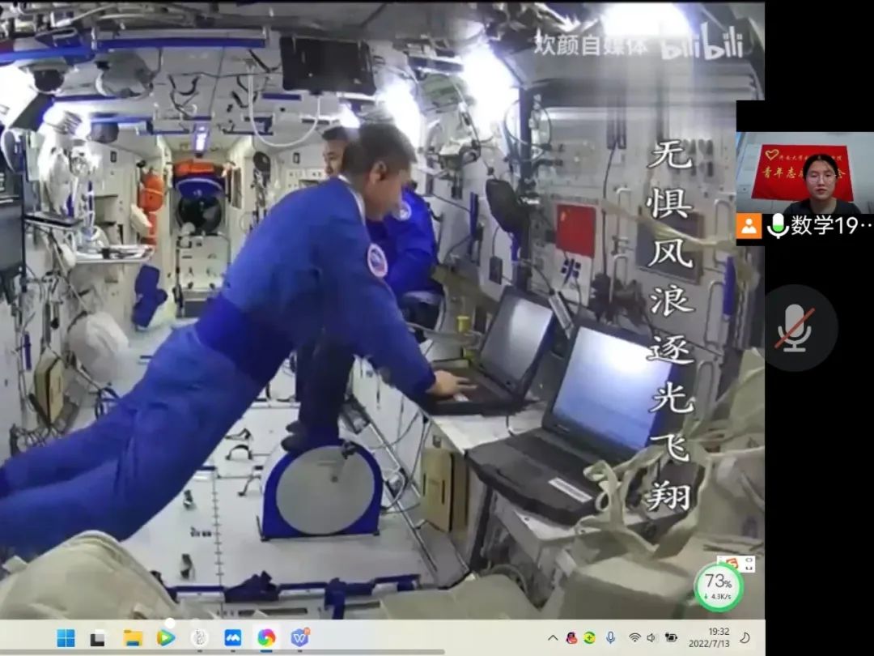
Task: Open the Tencent Video play-arrow icon in taskbar
Action: click(166, 637)
